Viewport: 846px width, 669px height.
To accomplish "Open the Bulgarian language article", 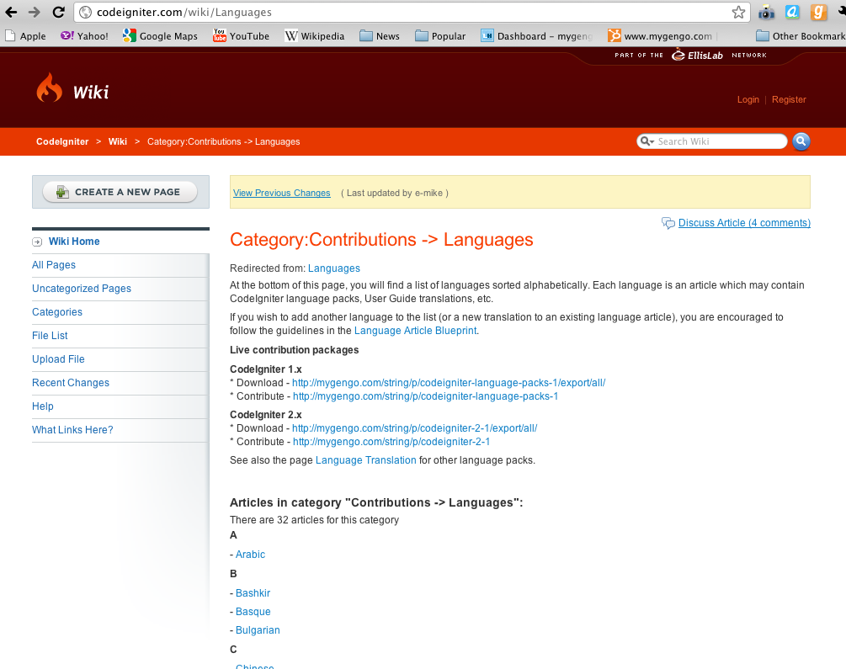I will point(258,630).
